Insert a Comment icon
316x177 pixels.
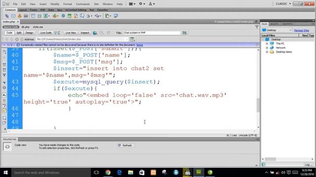(82, 16)
